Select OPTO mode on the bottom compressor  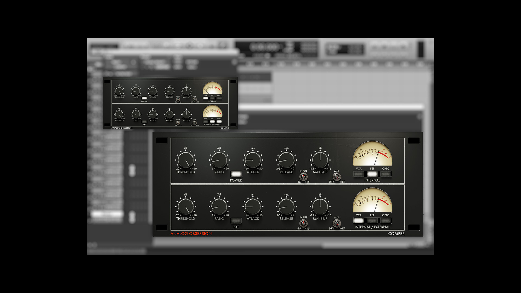[x=385, y=221]
